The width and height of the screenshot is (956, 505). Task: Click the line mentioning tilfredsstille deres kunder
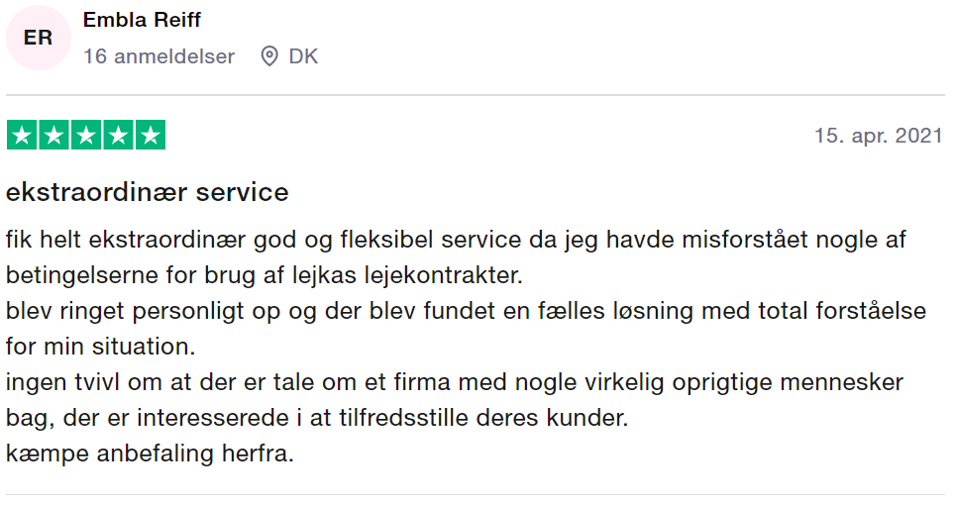coord(317,418)
